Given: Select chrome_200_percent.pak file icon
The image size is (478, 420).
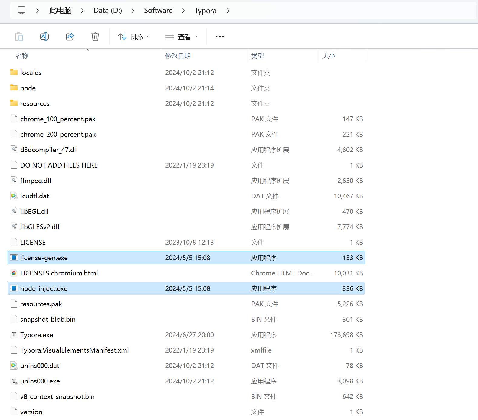Looking at the screenshot, I should coord(14,134).
